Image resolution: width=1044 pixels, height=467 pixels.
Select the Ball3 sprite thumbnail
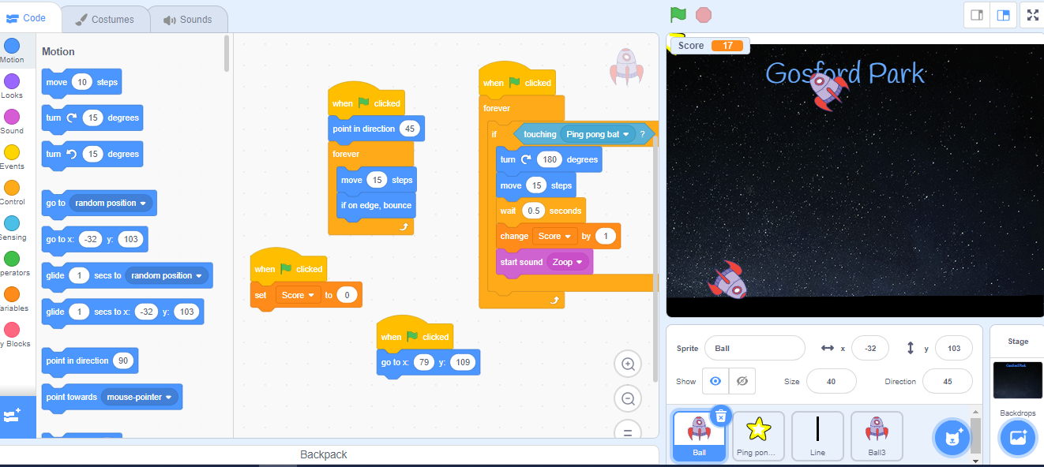[x=877, y=436]
